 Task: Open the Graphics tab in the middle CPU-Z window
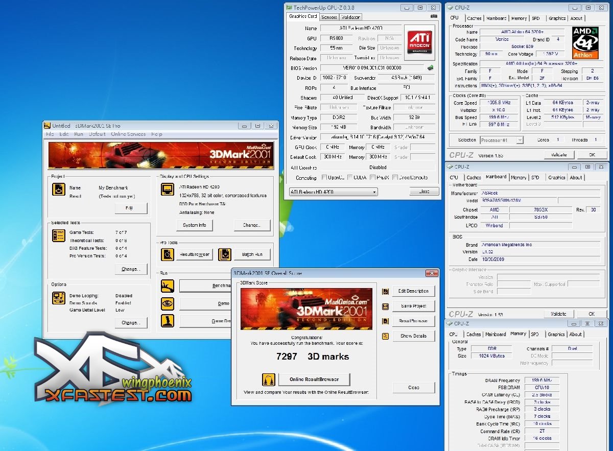pos(557,177)
